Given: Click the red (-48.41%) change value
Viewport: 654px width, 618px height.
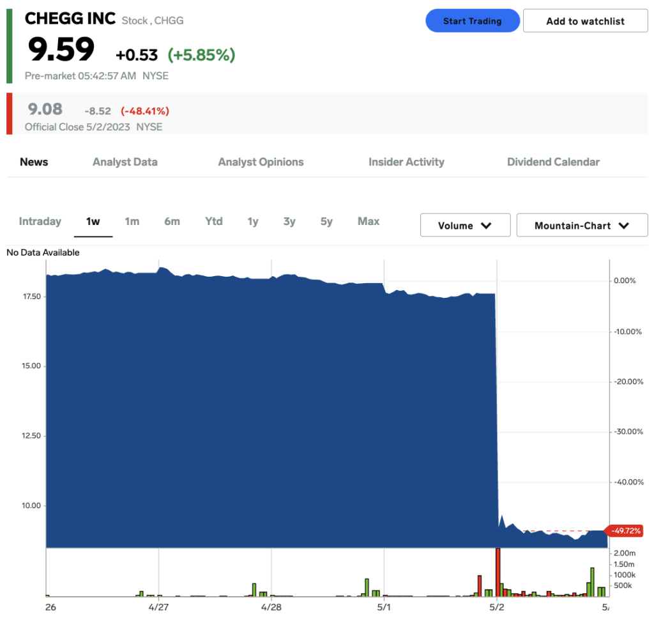Looking at the screenshot, I should [x=145, y=111].
